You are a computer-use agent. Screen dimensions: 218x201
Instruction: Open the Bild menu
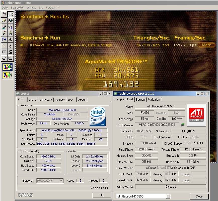click(41, 8)
